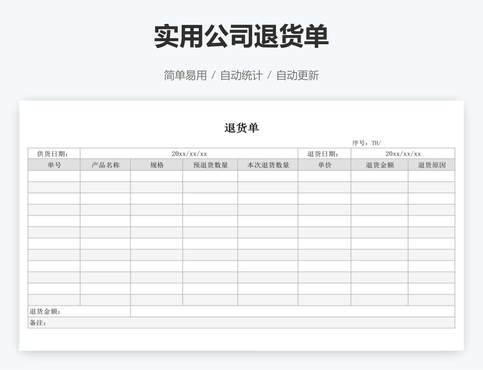The width and height of the screenshot is (483, 370).
Task: Select the supply date 20xx/xx/xx field
Action: (189, 154)
